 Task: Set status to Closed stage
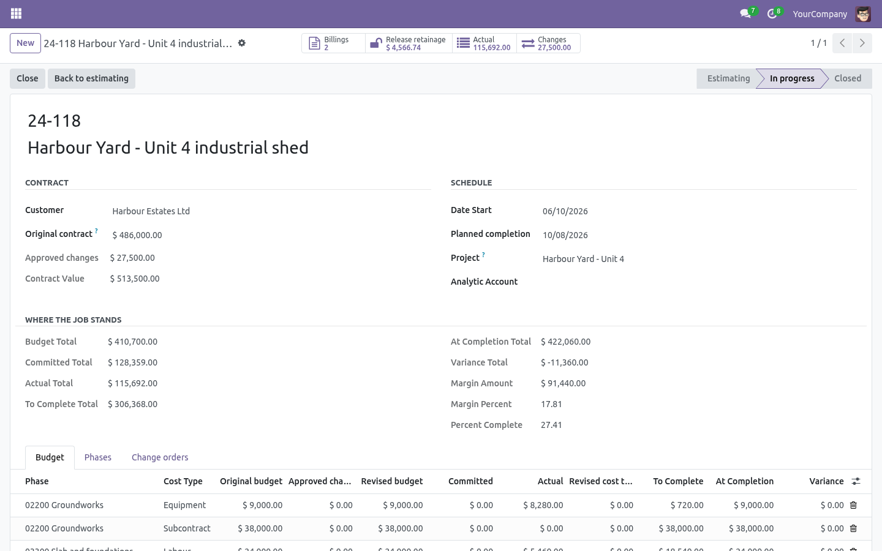848,78
